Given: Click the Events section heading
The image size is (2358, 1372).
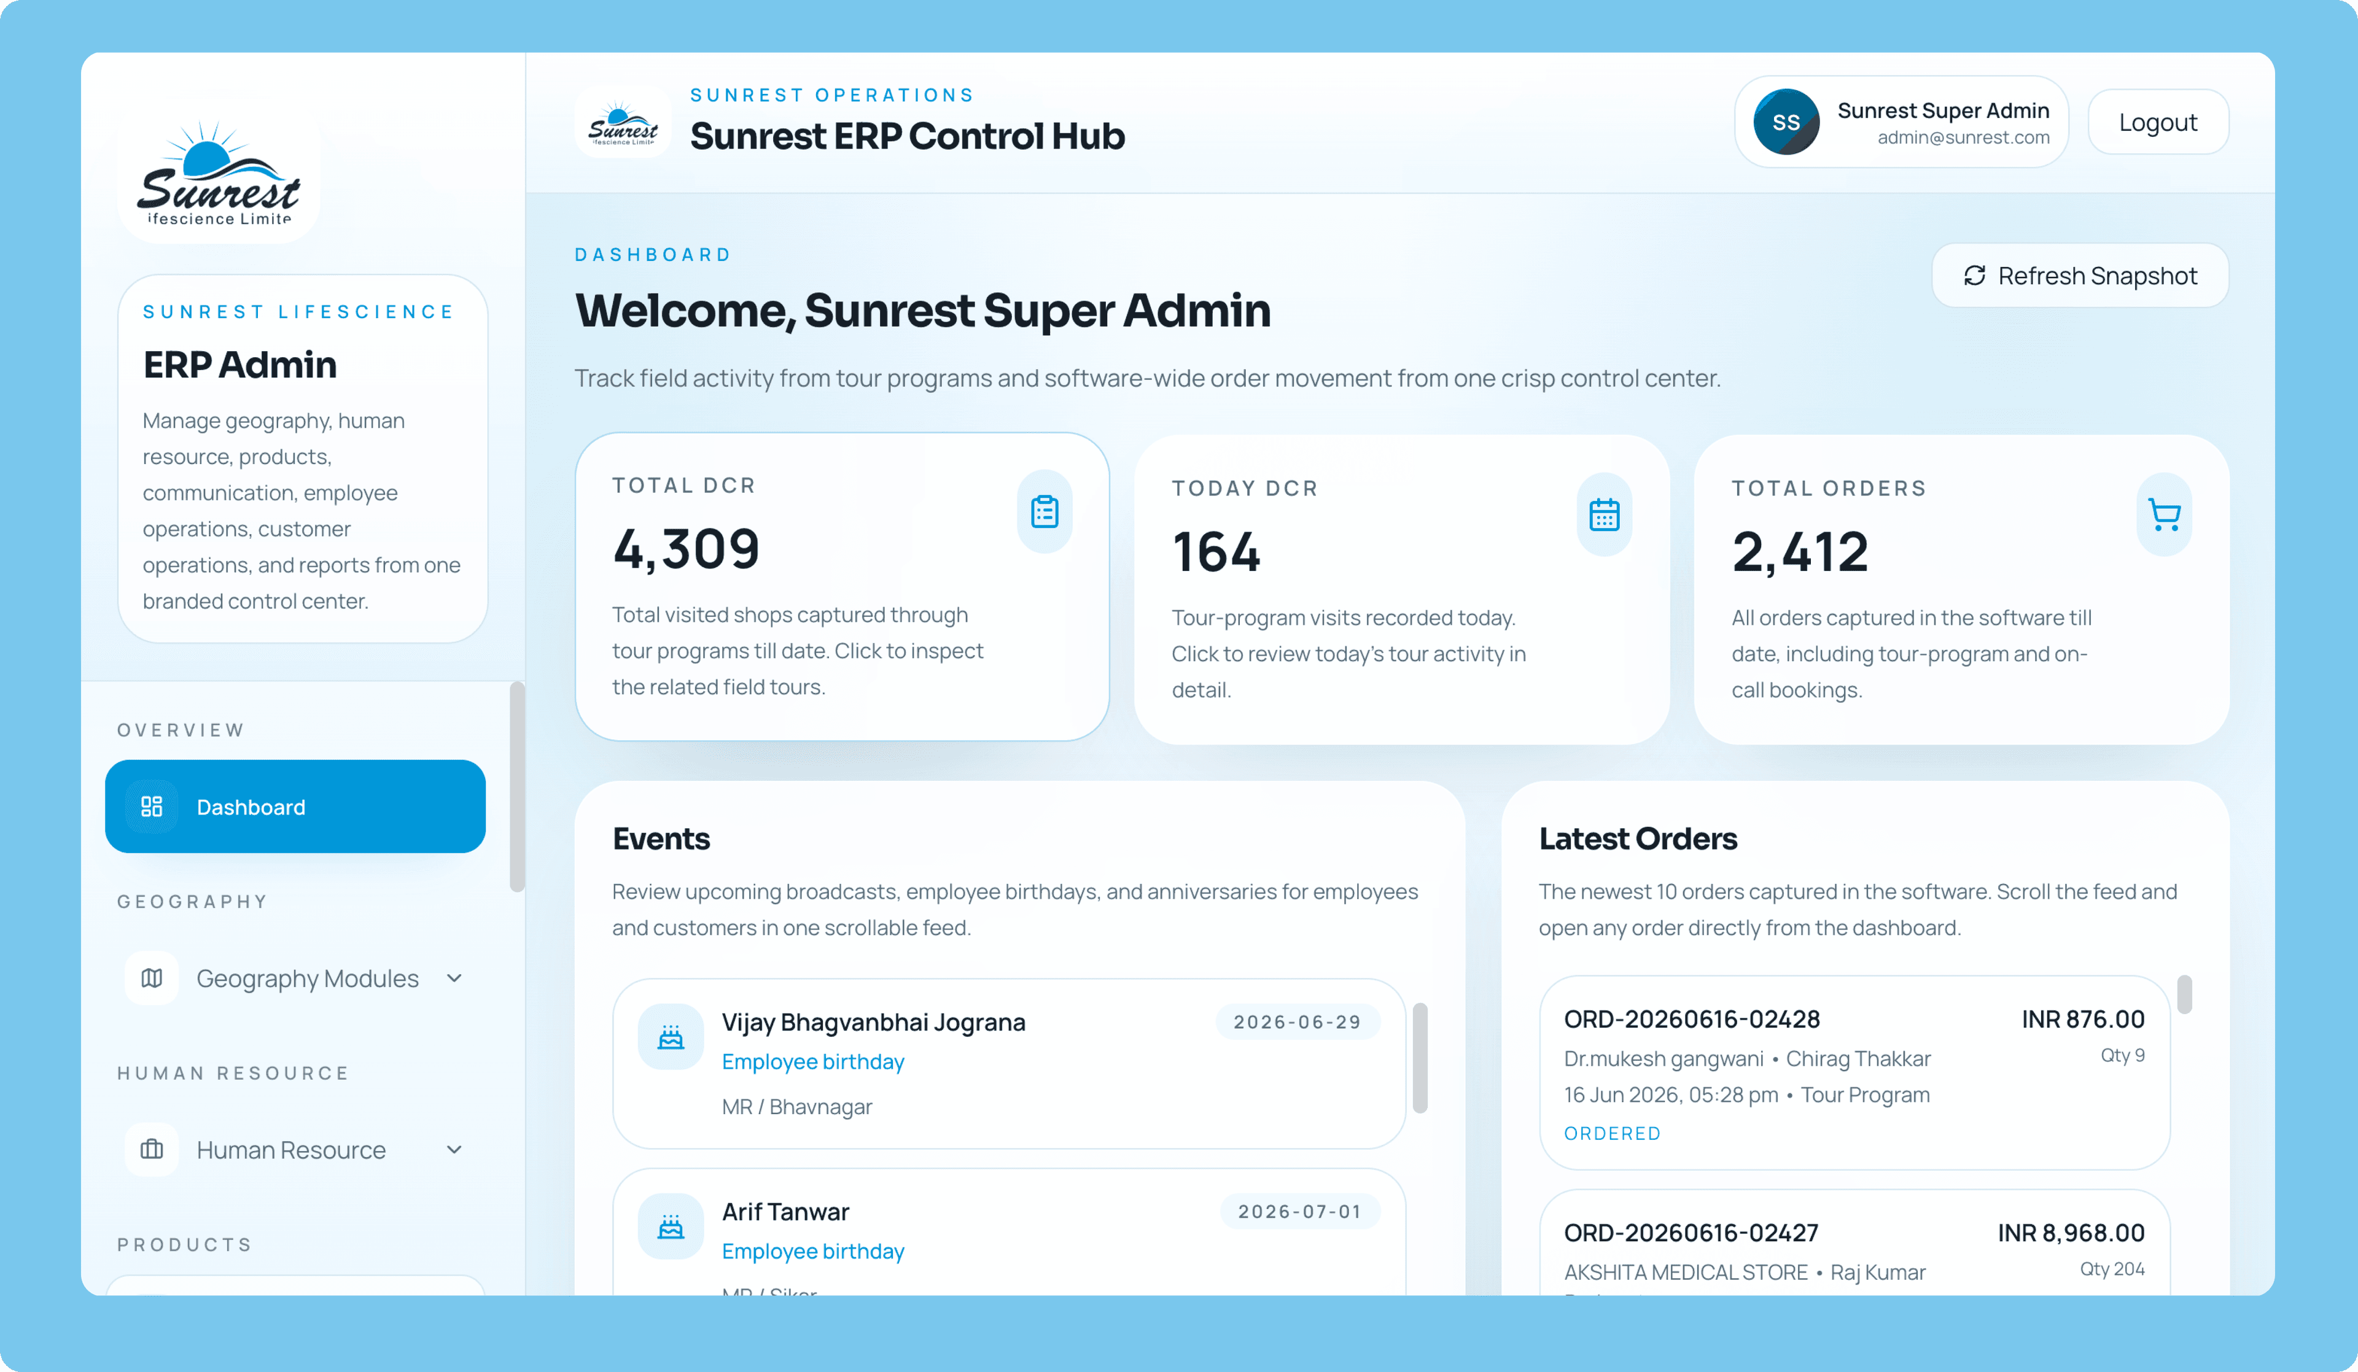Looking at the screenshot, I should pyautogui.click(x=661, y=838).
